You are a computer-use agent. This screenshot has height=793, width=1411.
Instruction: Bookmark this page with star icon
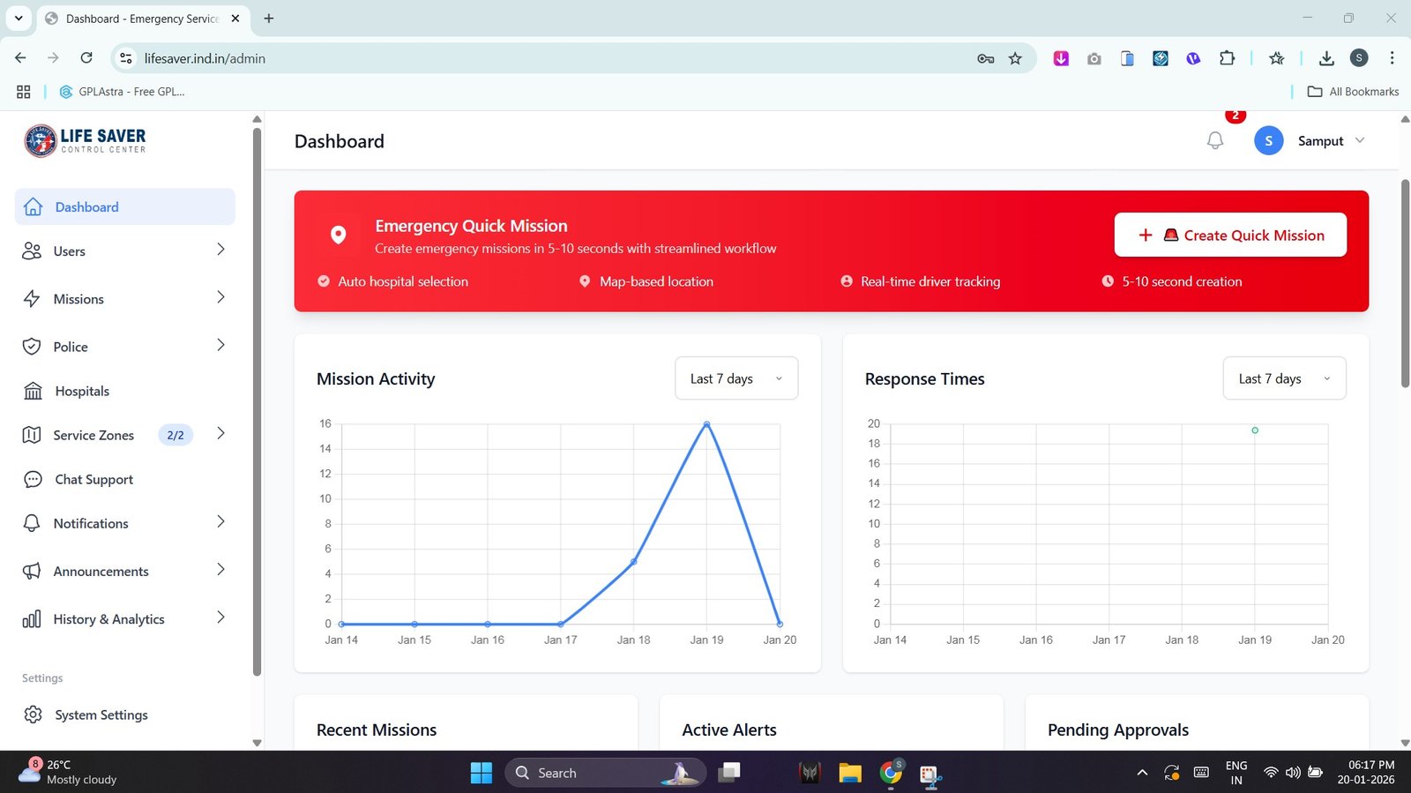1015,58
